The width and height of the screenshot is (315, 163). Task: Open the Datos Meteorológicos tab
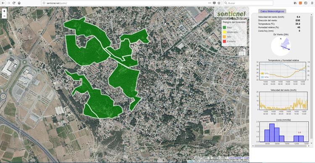272,11
